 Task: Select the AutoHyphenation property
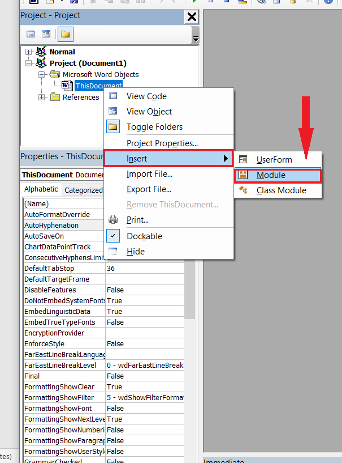click(63, 226)
